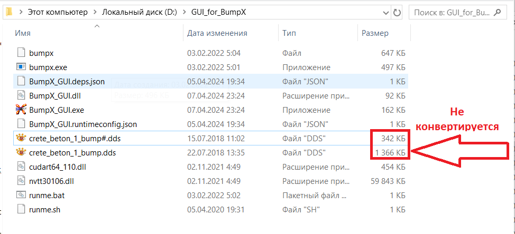Go to Этот компьютер in breadcrumb
Image resolution: width=515 pixels, height=234 pixels.
click(58, 13)
